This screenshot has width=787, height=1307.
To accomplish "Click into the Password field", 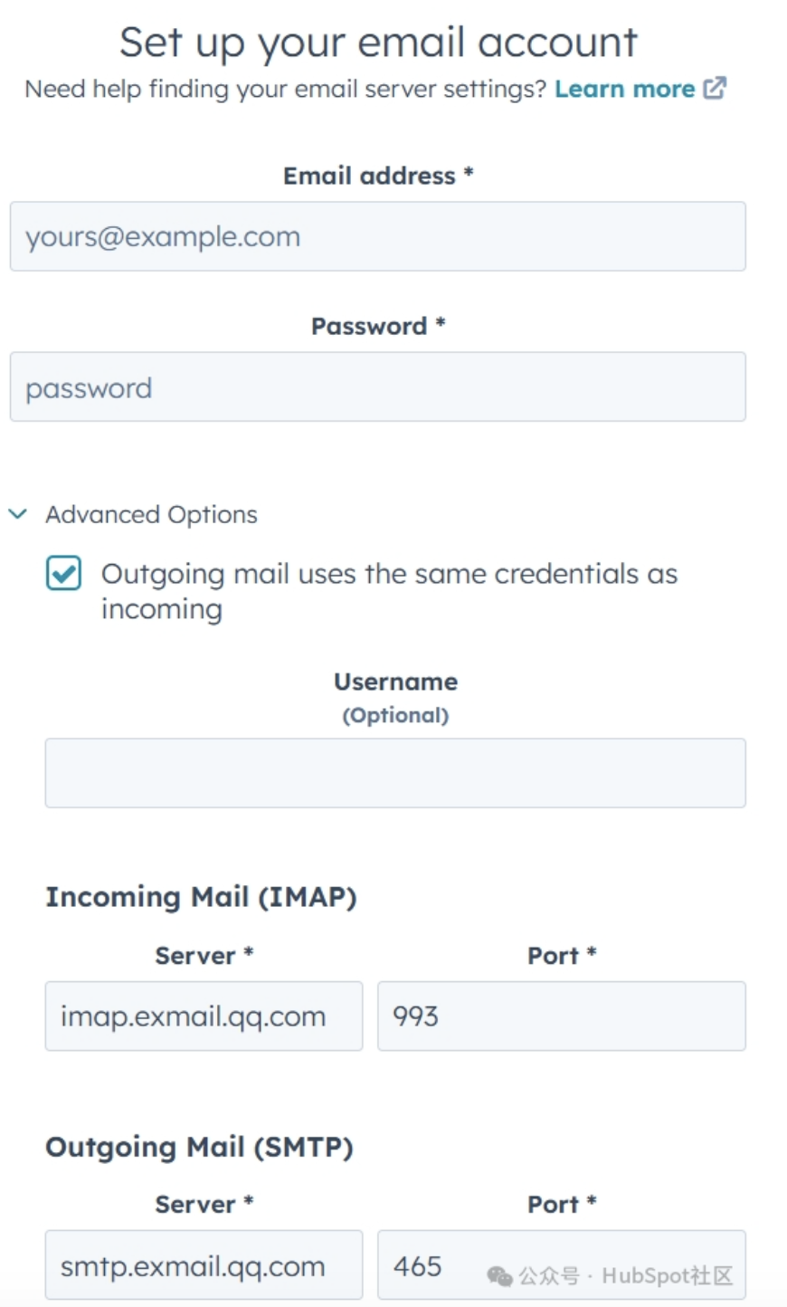I will click(377, 387).
